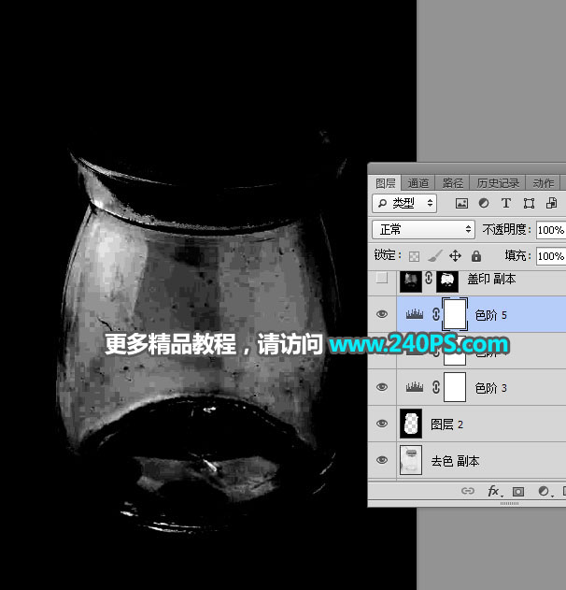Screen dimensions: 566x590
Task: Click the link layers icon
Action: click(468, 491)
